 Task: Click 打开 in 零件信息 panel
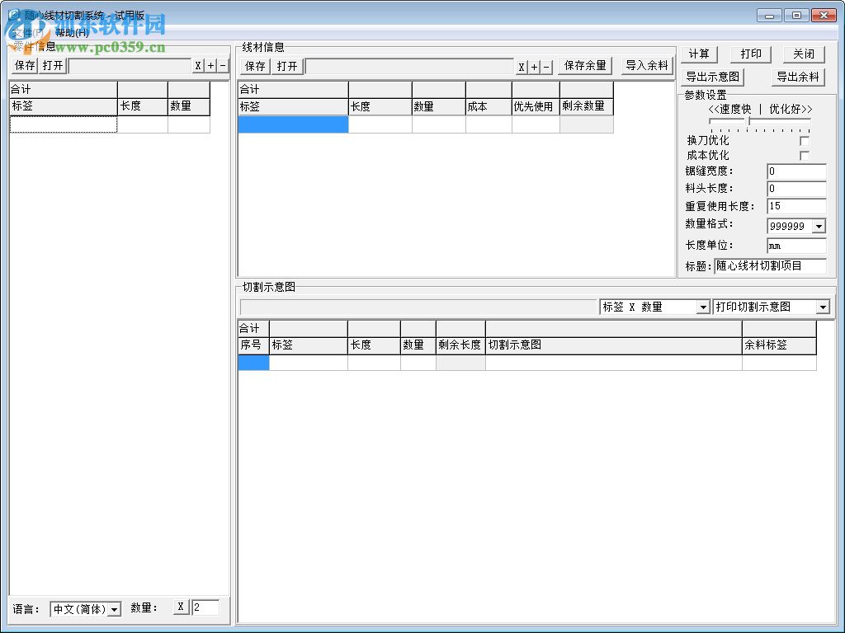tap(53, 66)
